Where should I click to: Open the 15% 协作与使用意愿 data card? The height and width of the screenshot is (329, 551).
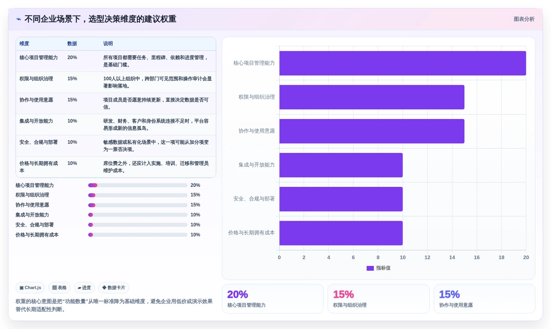tap(484, 299)
